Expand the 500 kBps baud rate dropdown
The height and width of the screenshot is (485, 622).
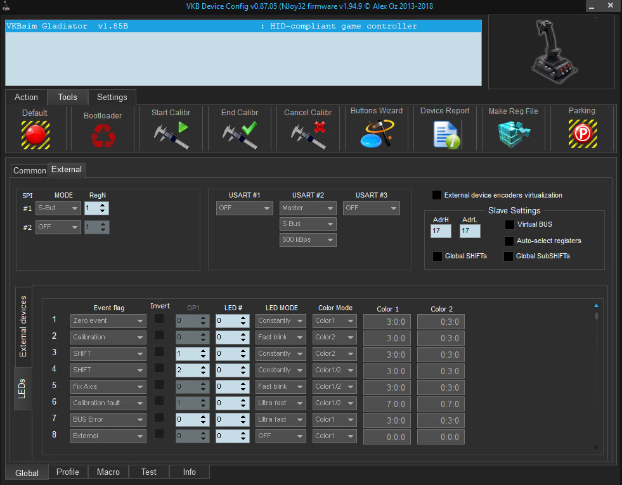coord(308,240)
